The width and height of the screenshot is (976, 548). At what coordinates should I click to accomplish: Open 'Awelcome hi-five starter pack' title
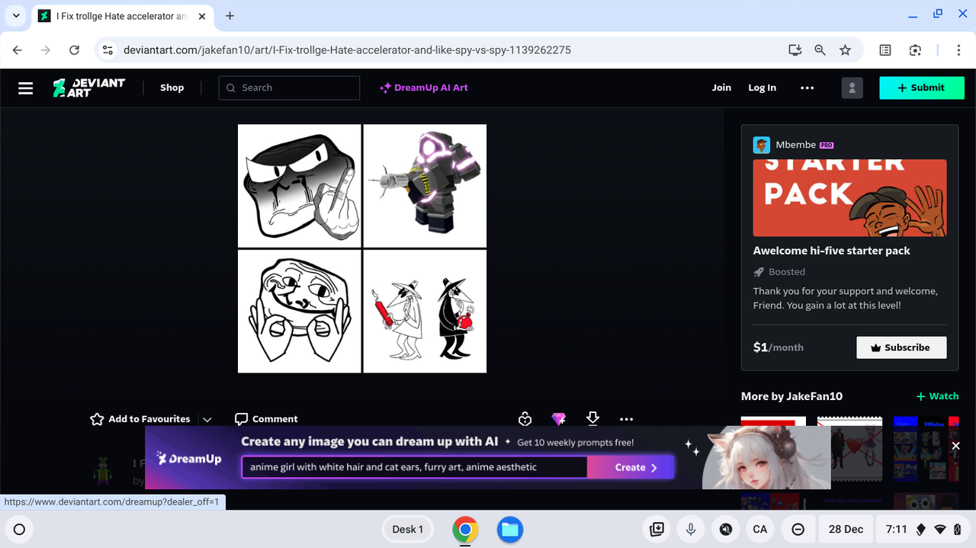(831, 250)
